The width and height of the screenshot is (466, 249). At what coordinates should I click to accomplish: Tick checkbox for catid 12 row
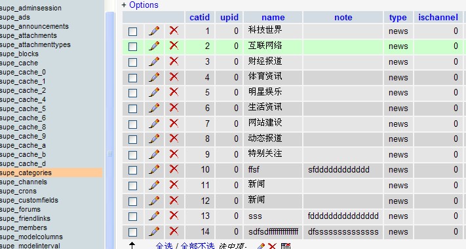(x=132, y=201)
